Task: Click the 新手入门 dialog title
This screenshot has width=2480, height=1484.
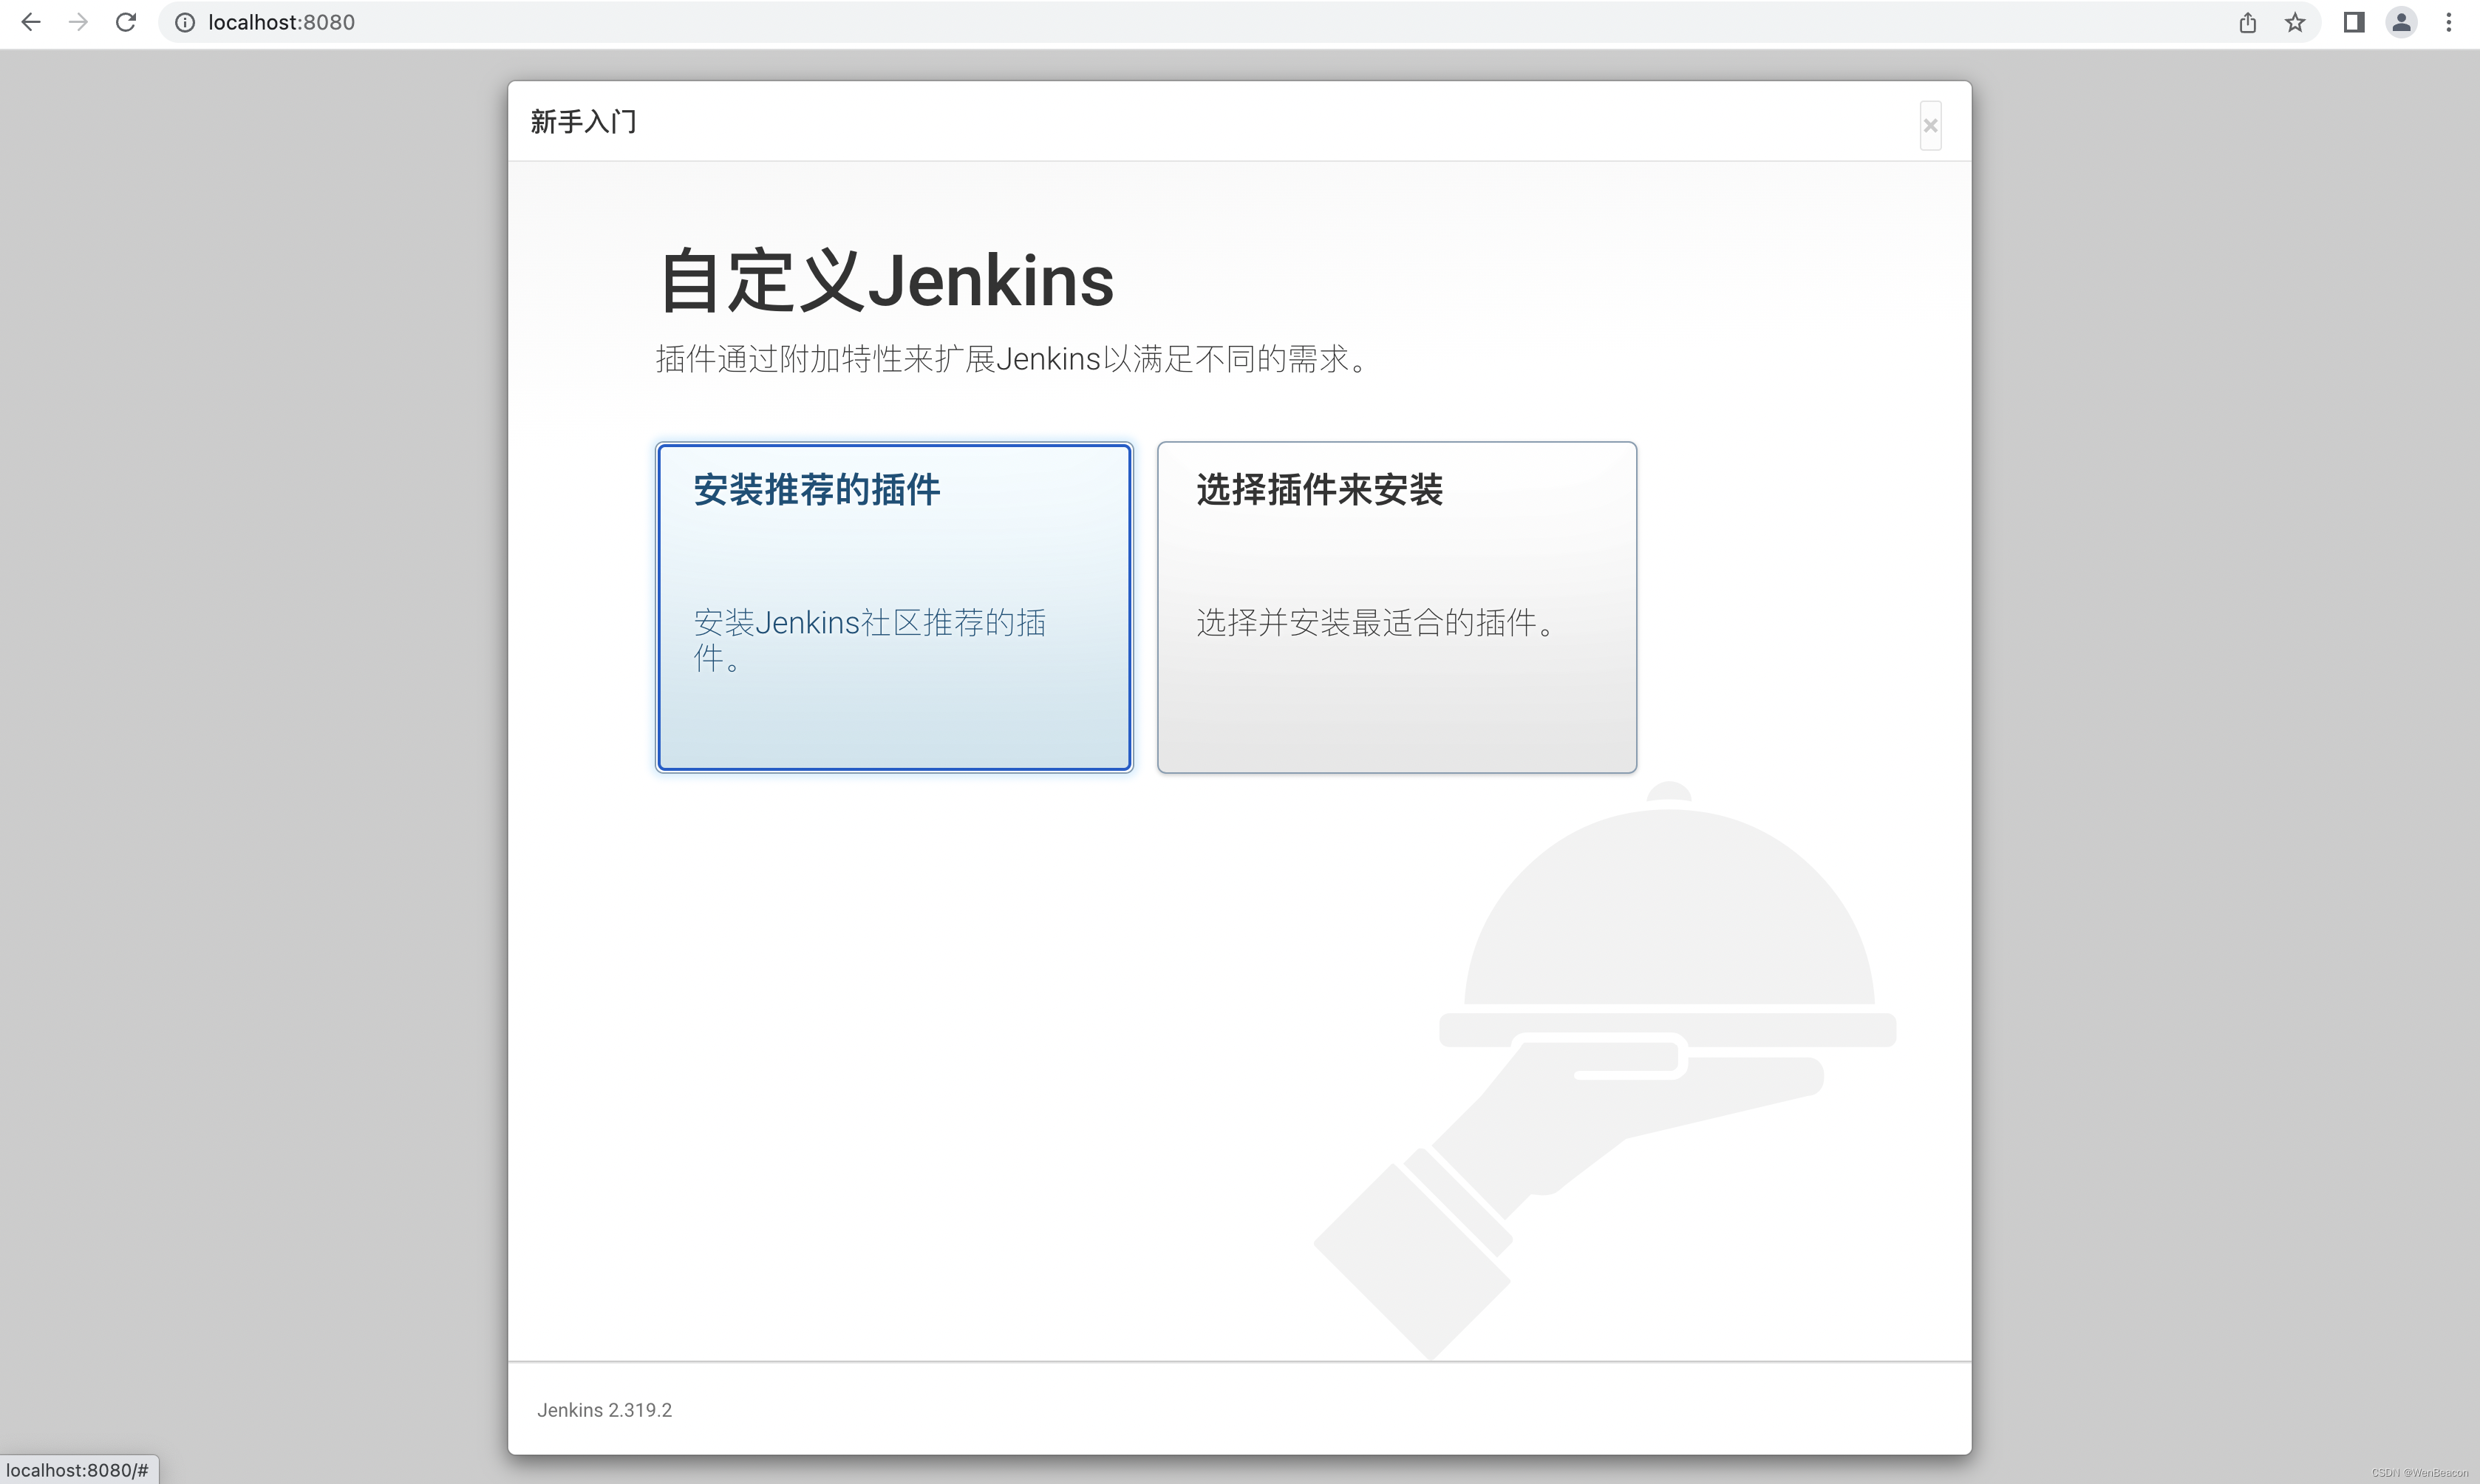Action: tap(583, 122)
